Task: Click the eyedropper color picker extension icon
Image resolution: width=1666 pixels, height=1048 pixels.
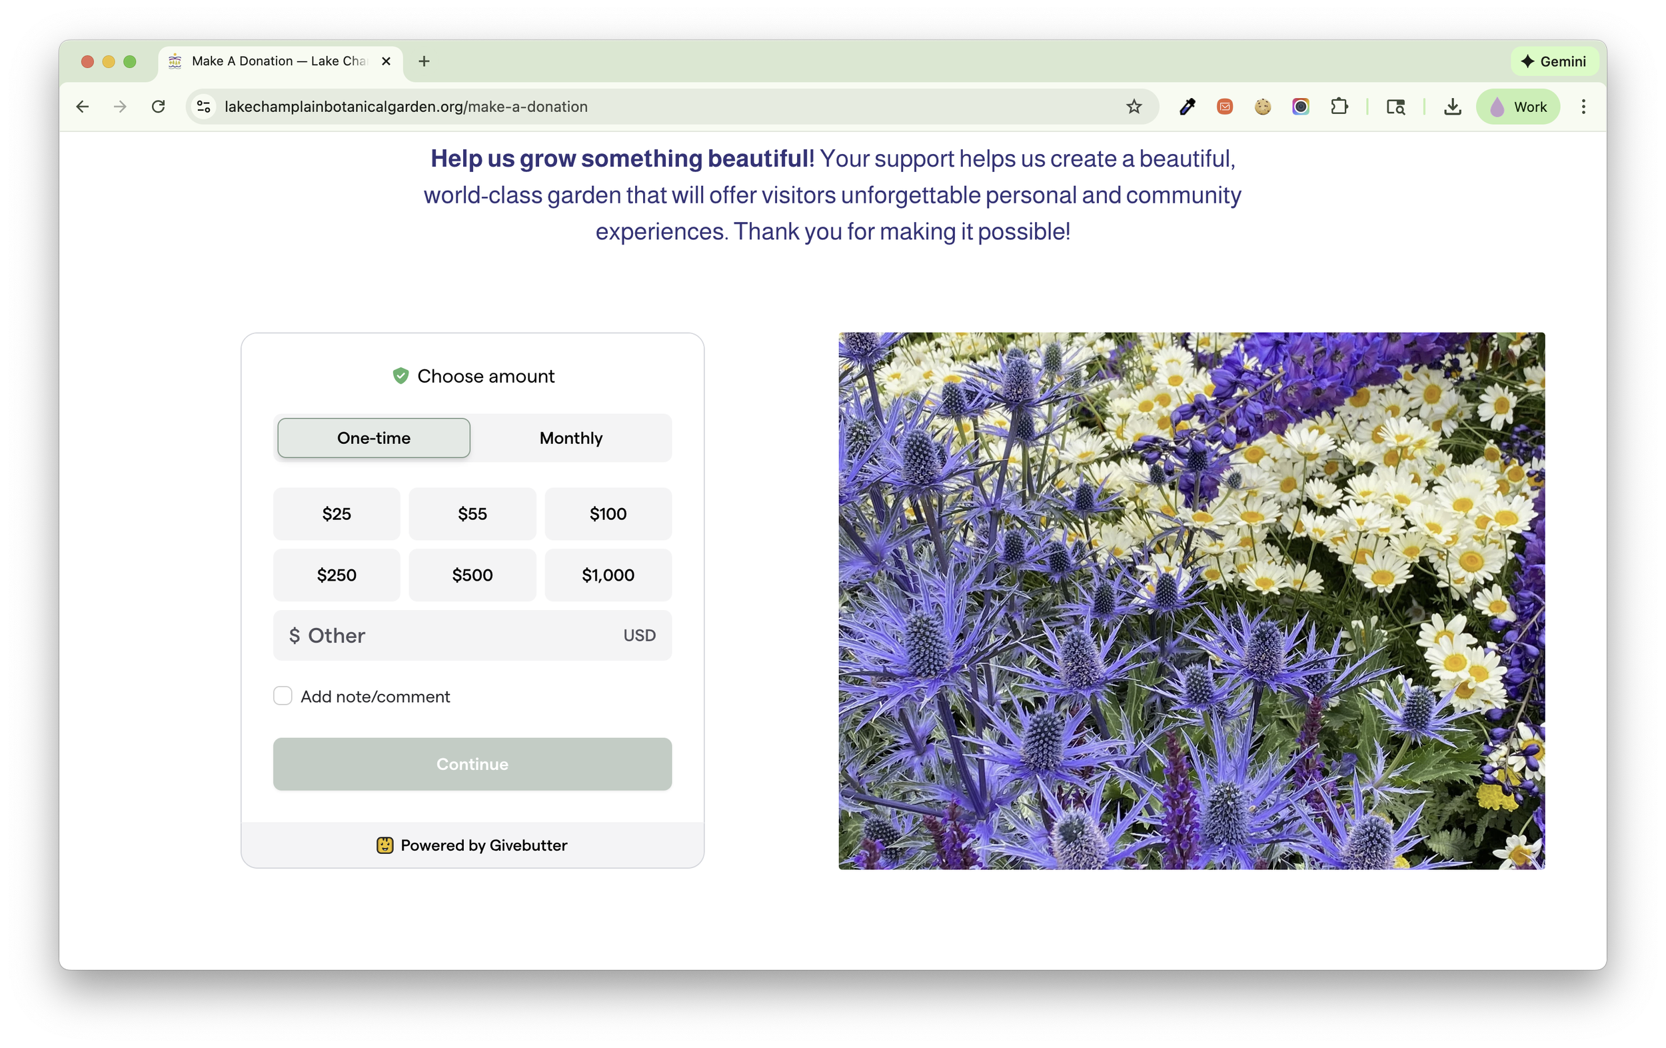Action: (1188, 107)
